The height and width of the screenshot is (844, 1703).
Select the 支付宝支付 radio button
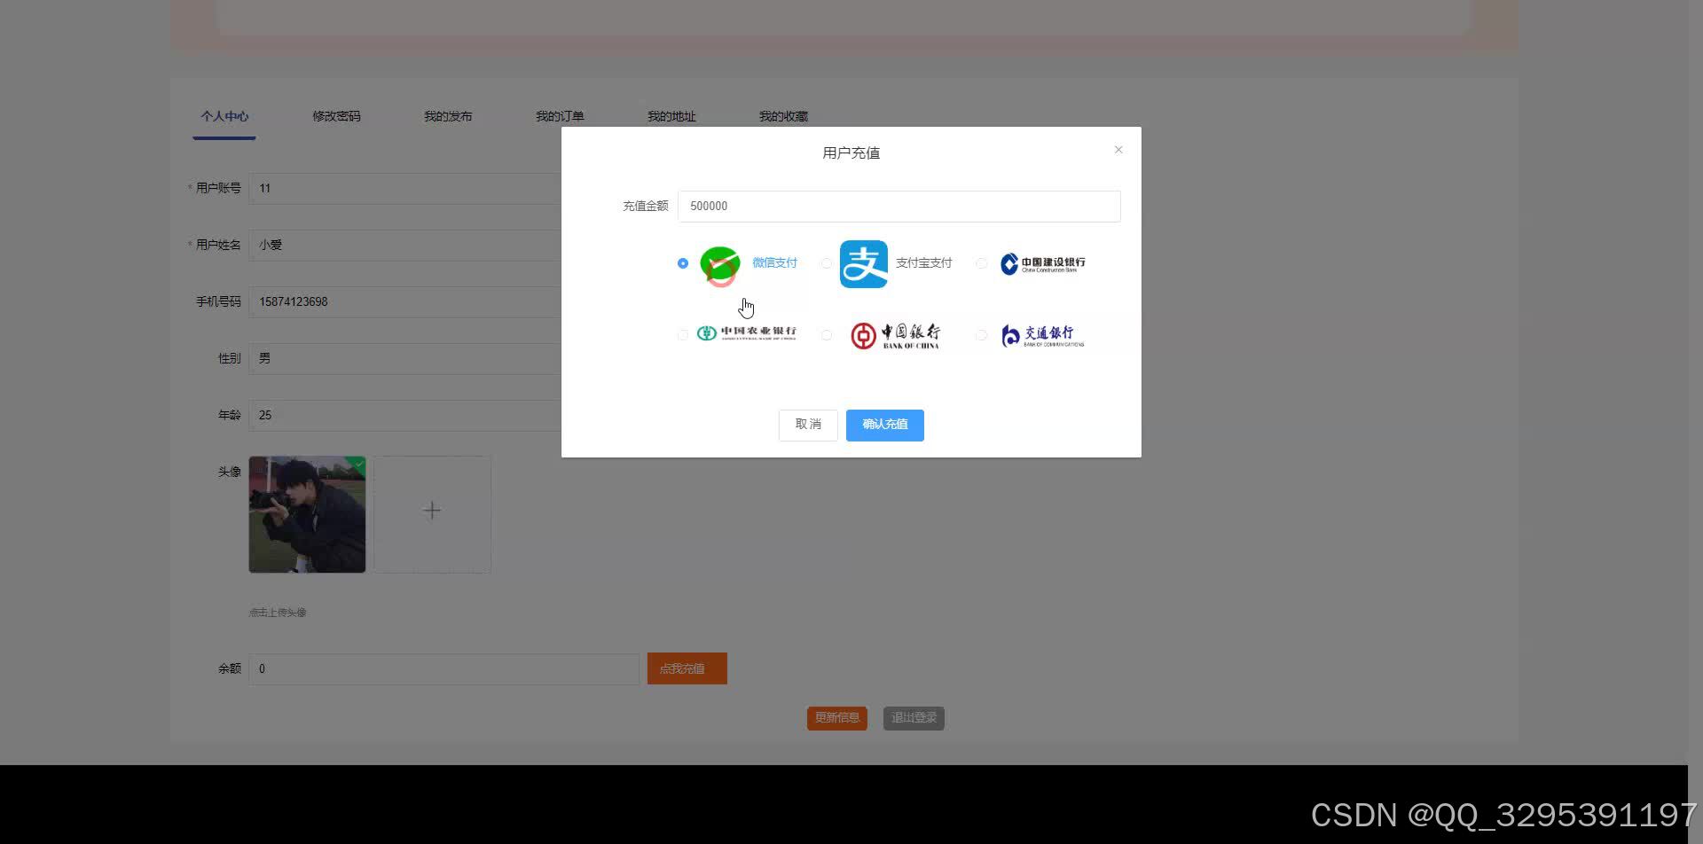(x=827, y=263)
